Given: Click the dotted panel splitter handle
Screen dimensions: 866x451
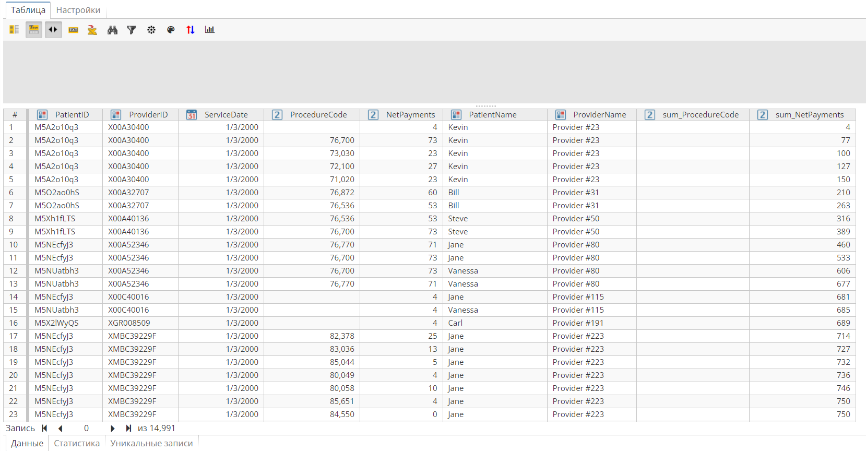Looking at the screenshot, I should pos(486,106).
